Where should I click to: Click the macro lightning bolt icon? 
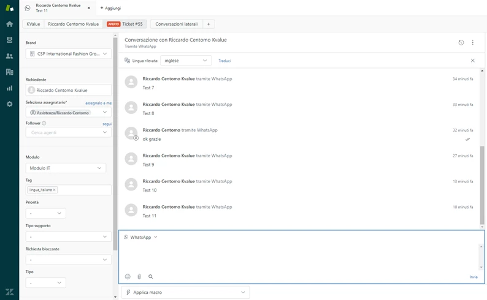[128, 292]
